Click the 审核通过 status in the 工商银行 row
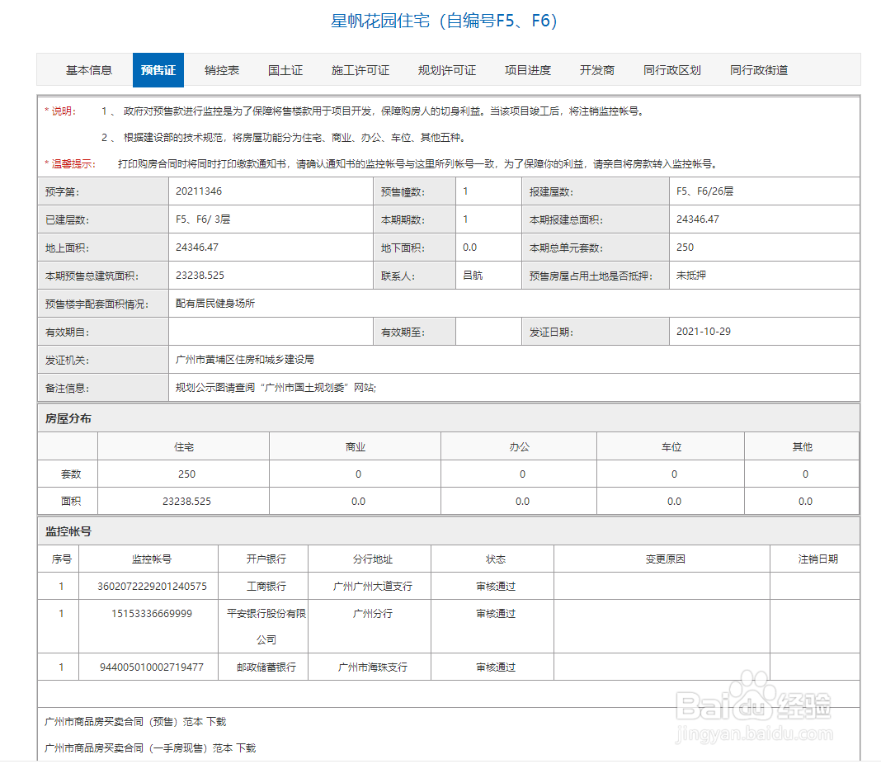 pyautogui.click(x=496, y=587)
